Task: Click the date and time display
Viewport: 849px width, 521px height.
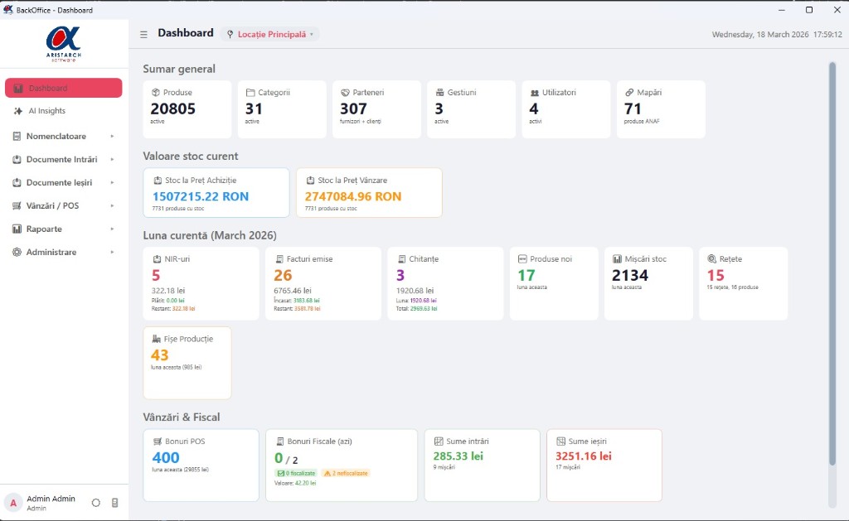Action: pyautogui.click(x=777, y=34)
